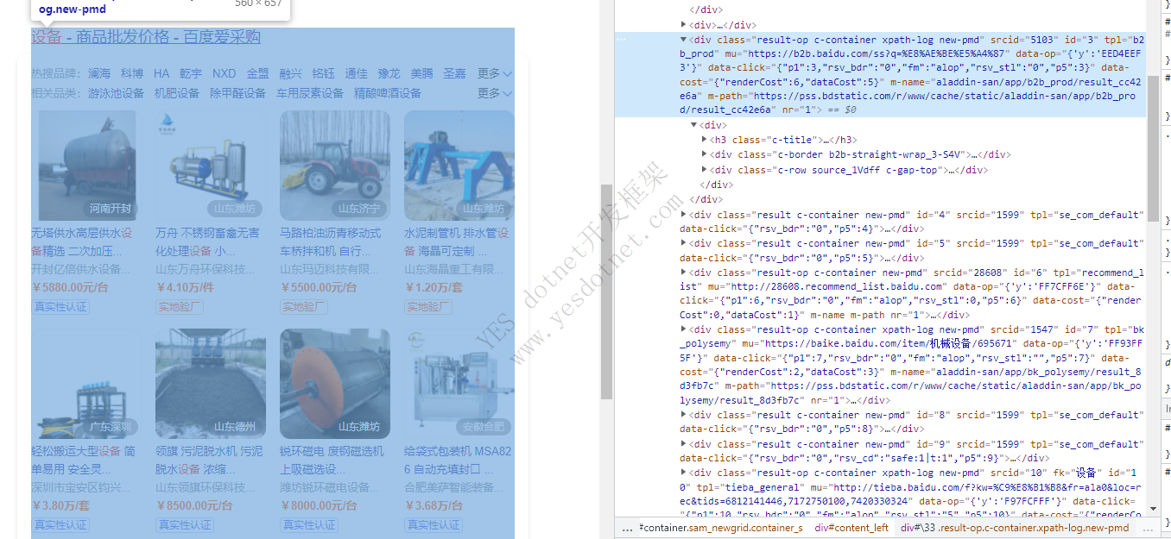The image size is (1171, 539).
Task: Open the 水泥制管机 排水管设备 product title
Action: tap(456, 241)
